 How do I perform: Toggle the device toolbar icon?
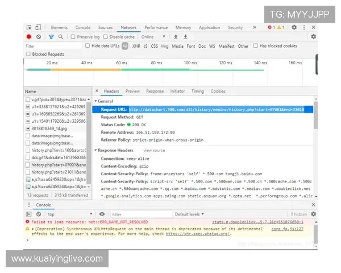point(38,27)
